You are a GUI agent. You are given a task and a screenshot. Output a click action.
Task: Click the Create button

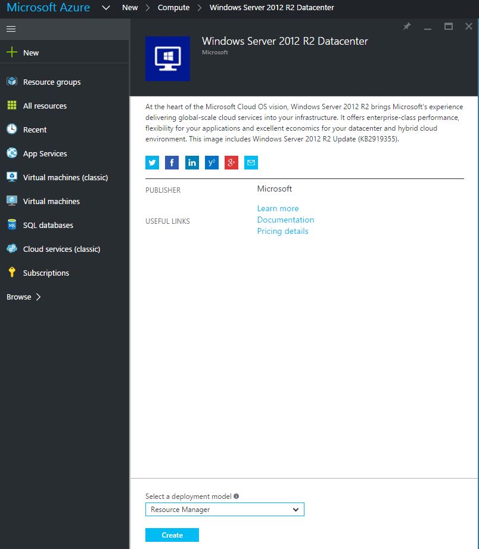(172, 535)
